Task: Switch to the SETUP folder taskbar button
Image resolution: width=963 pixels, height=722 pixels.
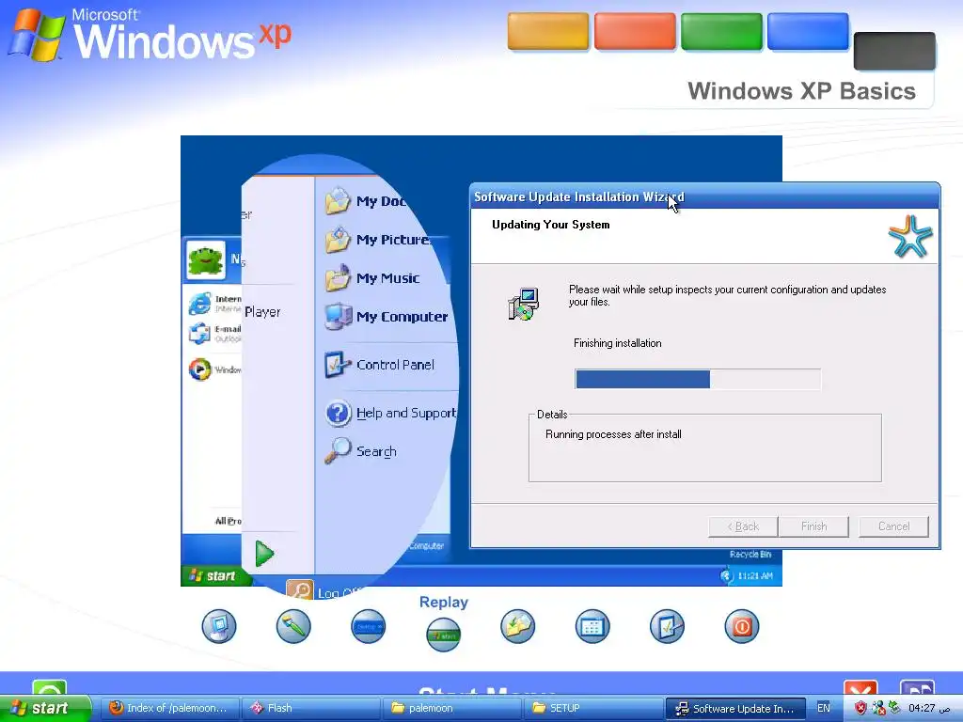Action: (x=592, y=709)
